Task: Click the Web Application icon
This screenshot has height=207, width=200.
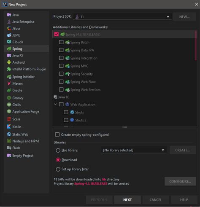Action: (68, 104)
